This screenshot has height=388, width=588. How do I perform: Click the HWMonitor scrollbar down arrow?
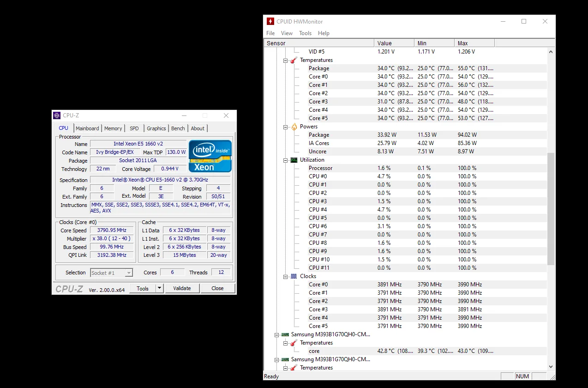551,366
